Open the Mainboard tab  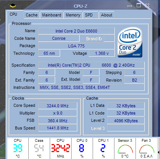tap(52, 15)
